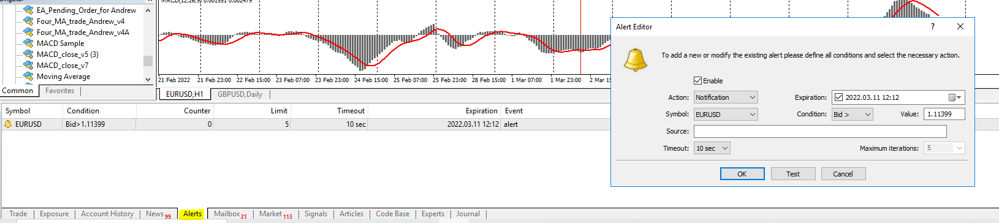The image size is (999, 223).
Task: Click the MACD_close_v7 expert icon
Action: 28,65
